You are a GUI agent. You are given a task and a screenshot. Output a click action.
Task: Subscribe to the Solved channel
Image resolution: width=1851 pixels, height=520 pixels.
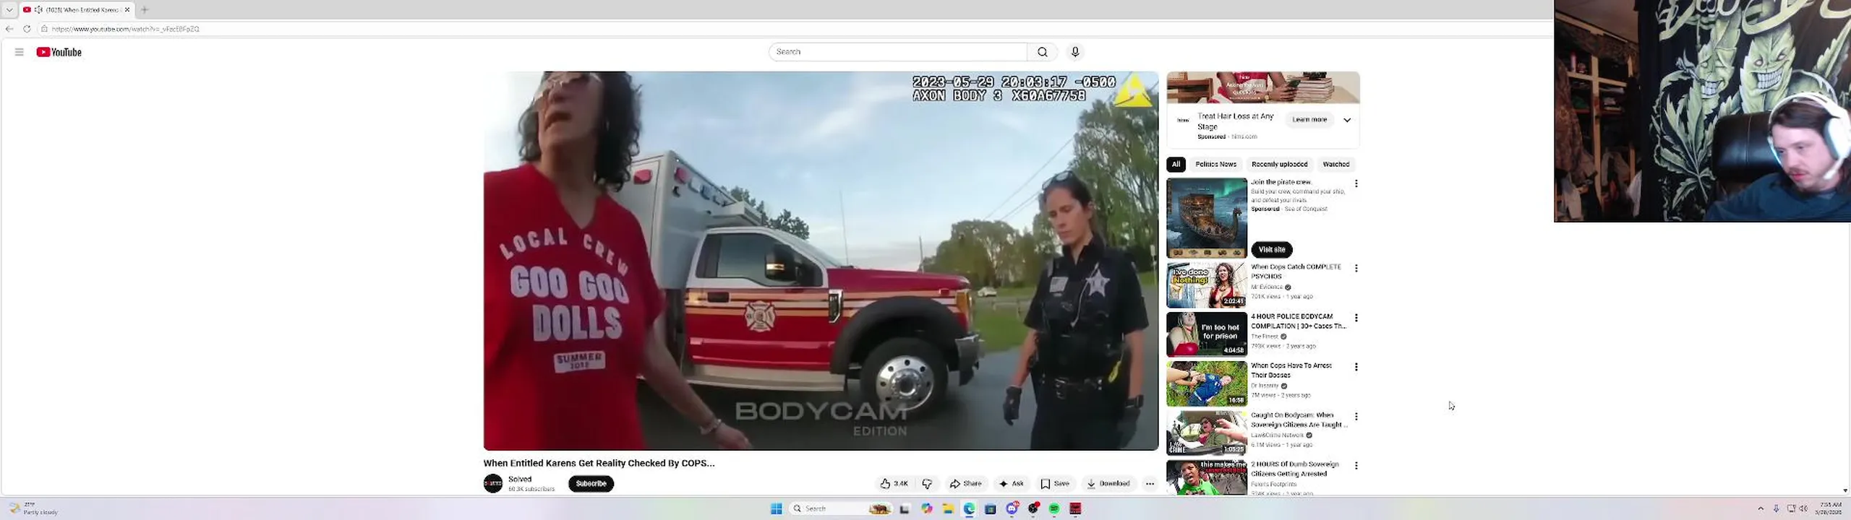tap(591, 484)
